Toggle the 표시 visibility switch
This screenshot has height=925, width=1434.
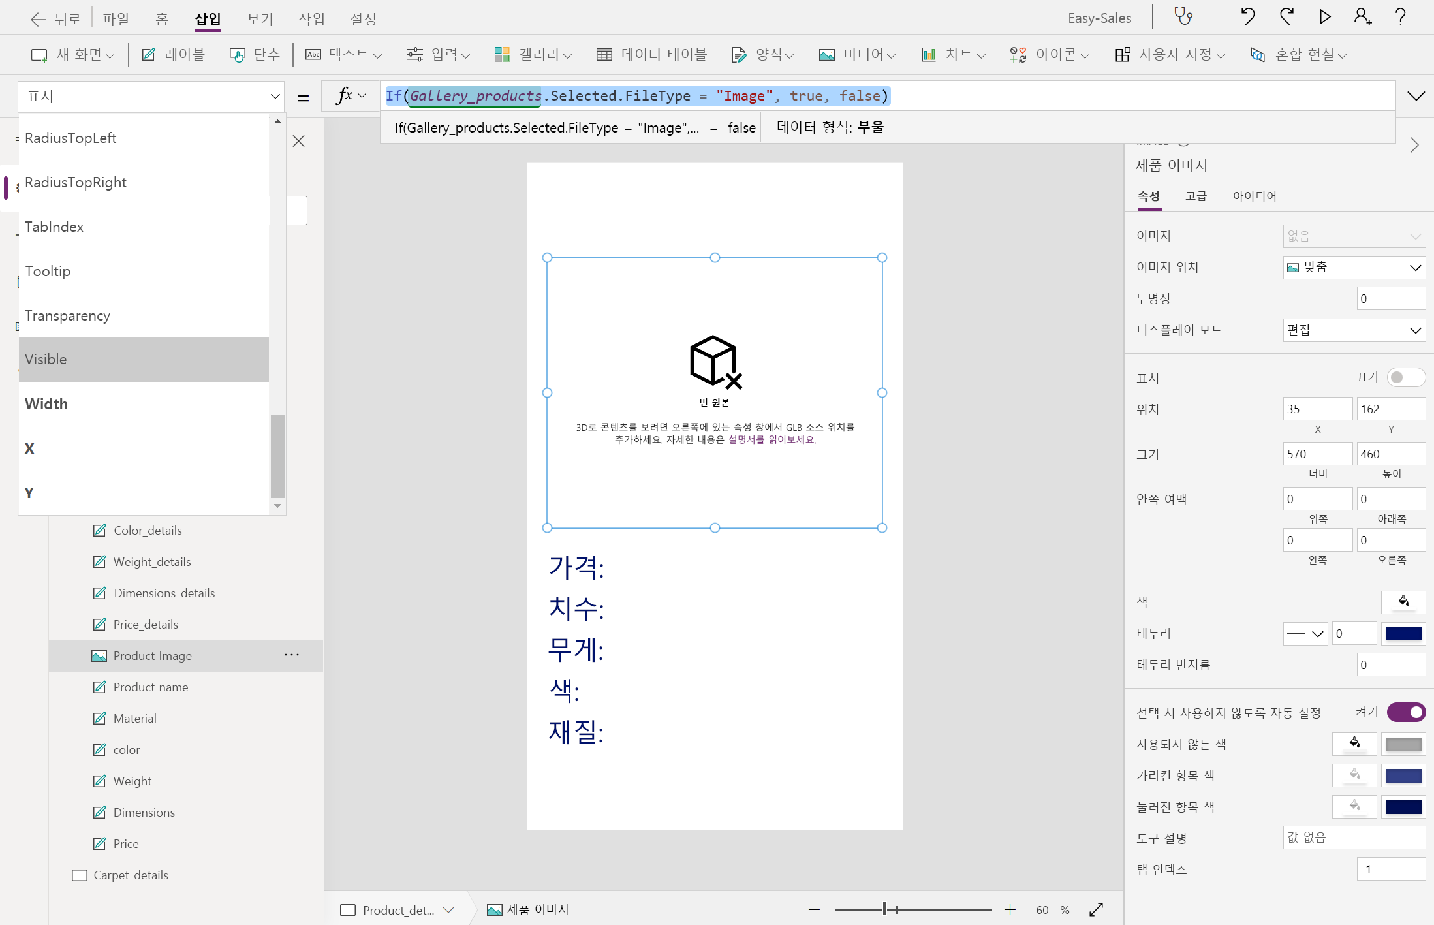[1405, 377]
